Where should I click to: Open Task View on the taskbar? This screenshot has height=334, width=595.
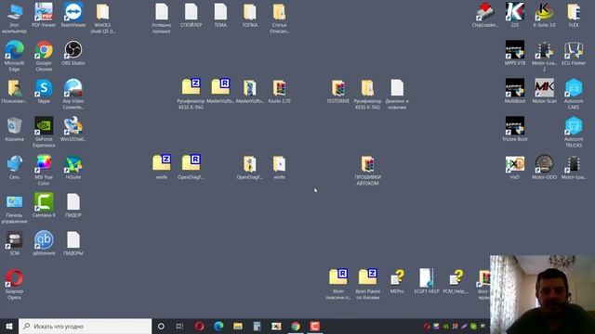(x=179, y=326)
